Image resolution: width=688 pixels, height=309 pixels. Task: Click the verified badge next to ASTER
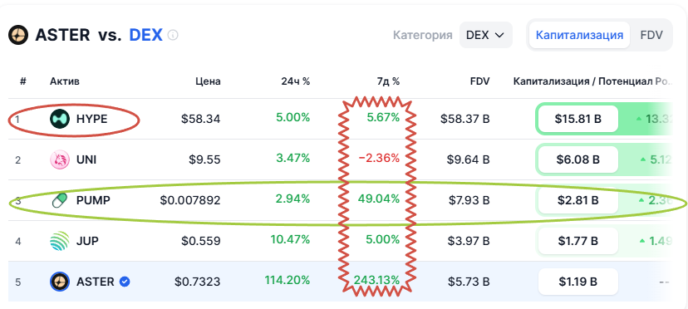(125, 282)
